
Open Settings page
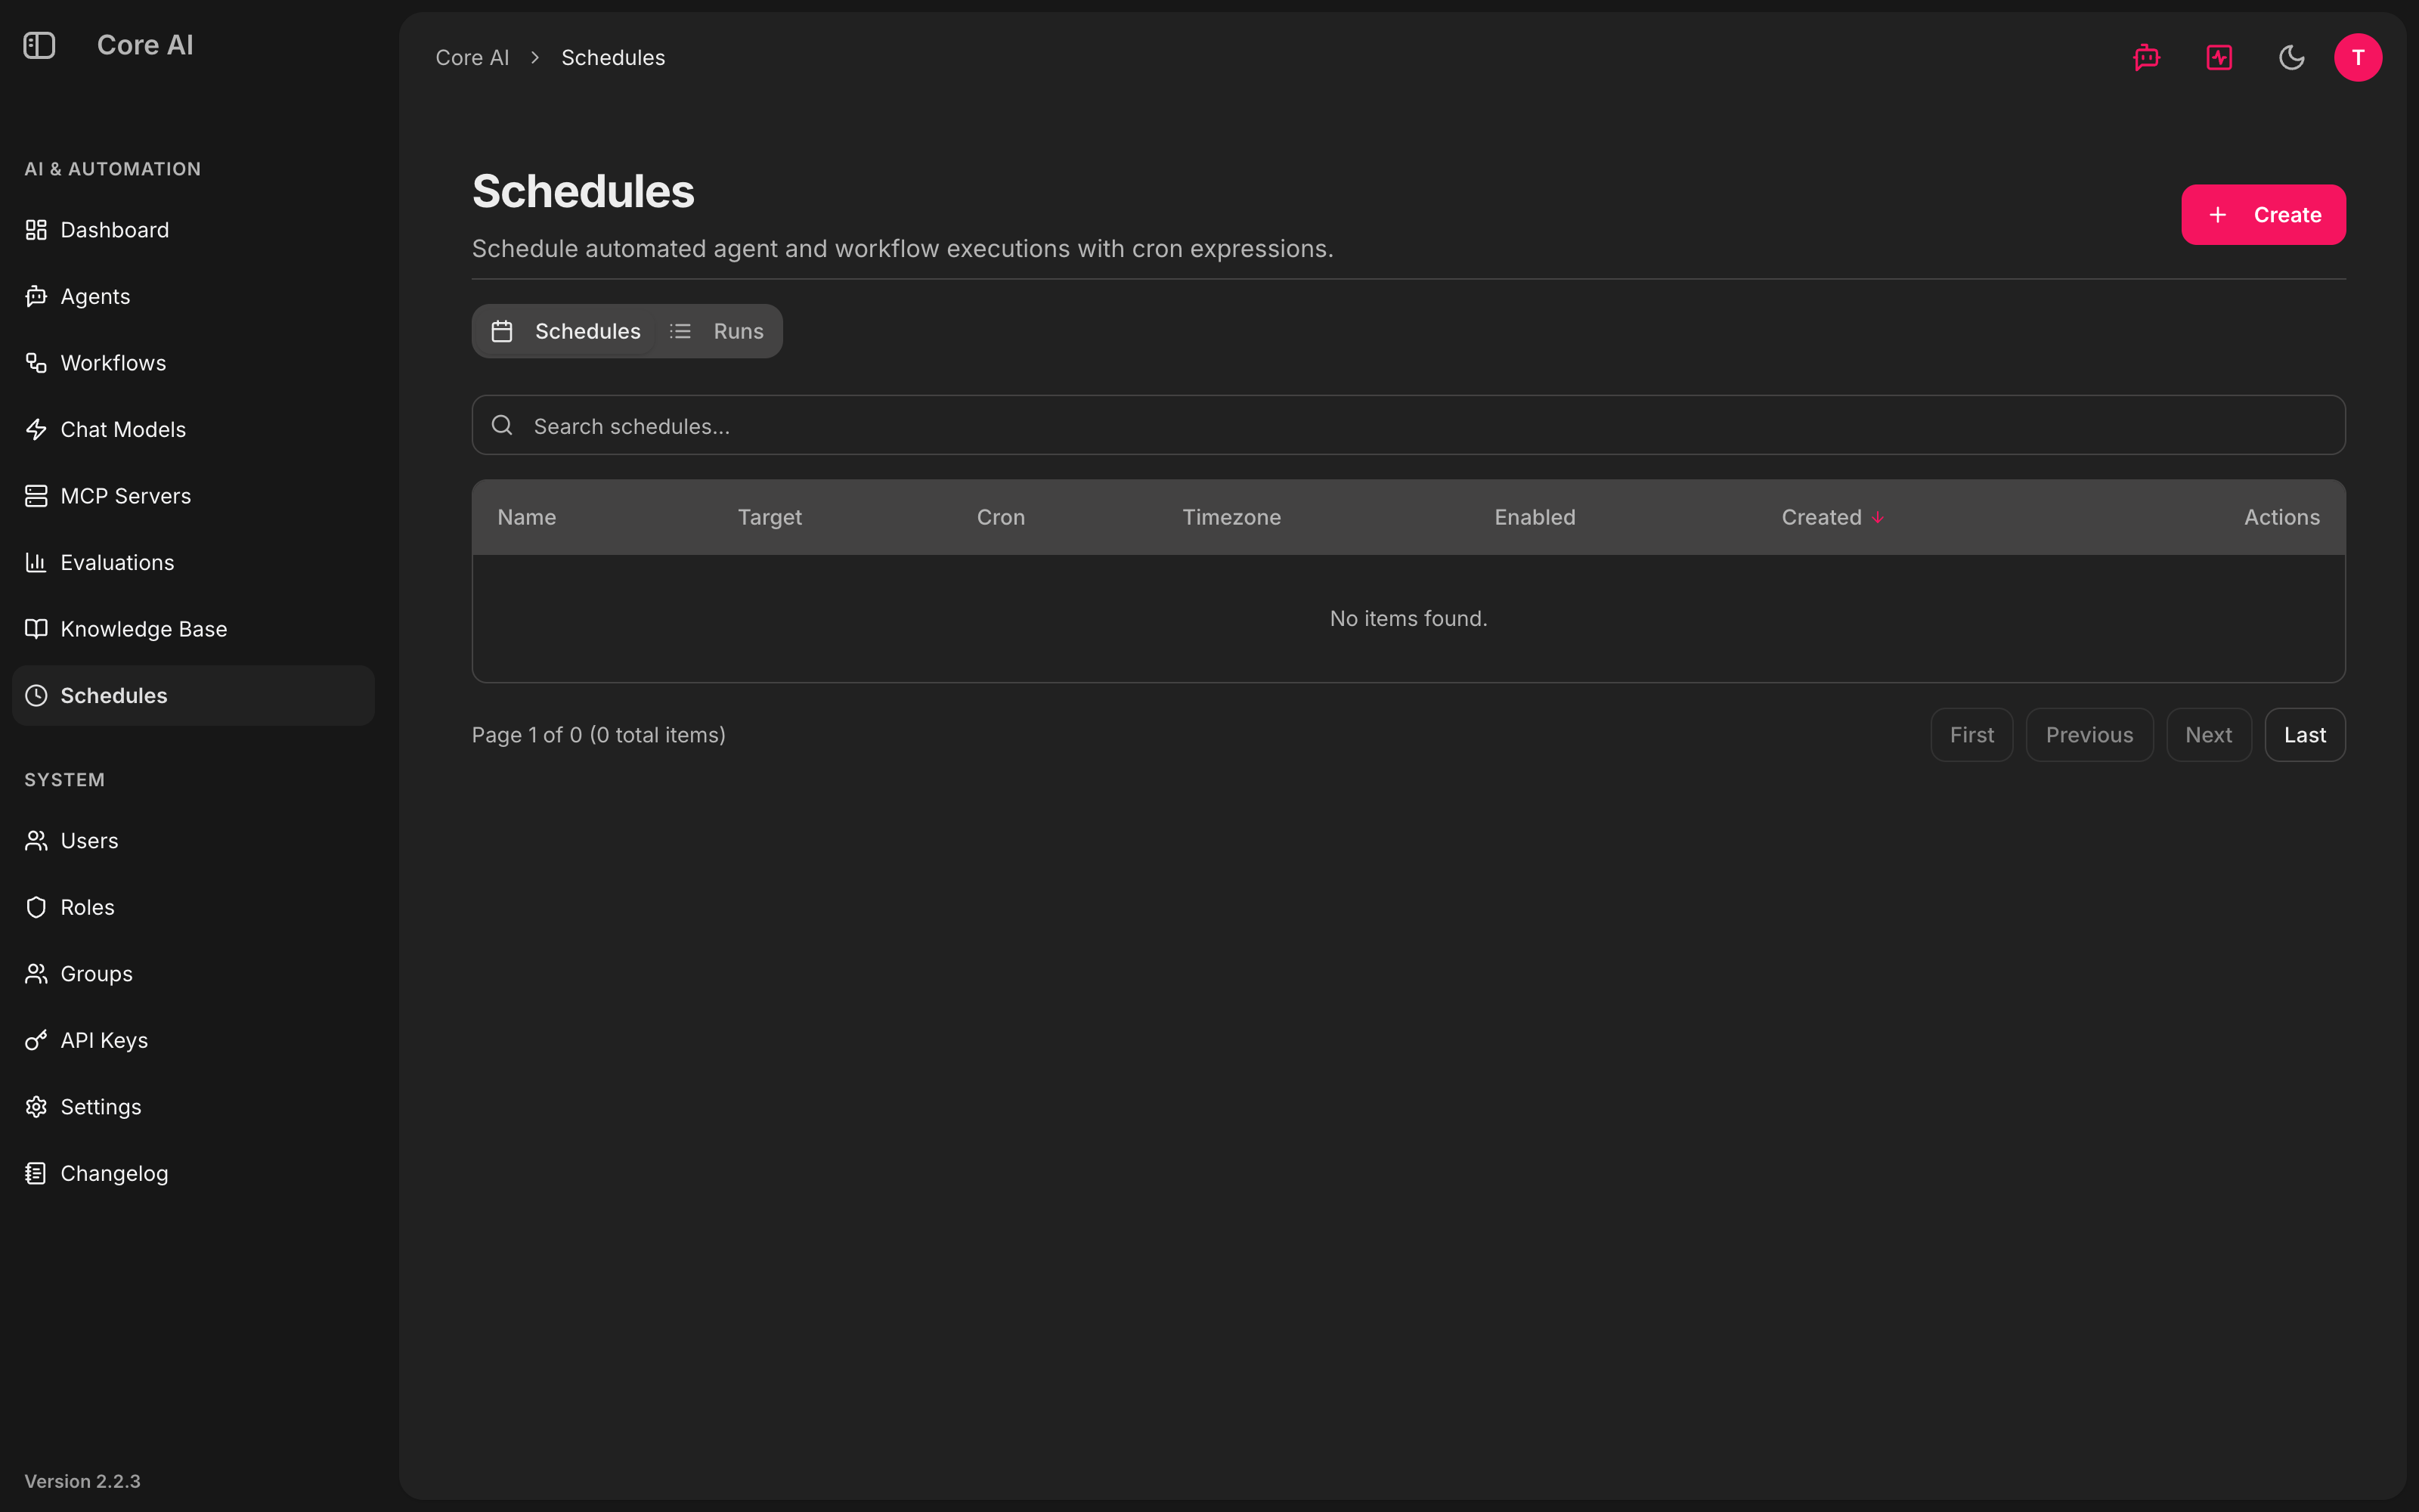point(193,1107)
